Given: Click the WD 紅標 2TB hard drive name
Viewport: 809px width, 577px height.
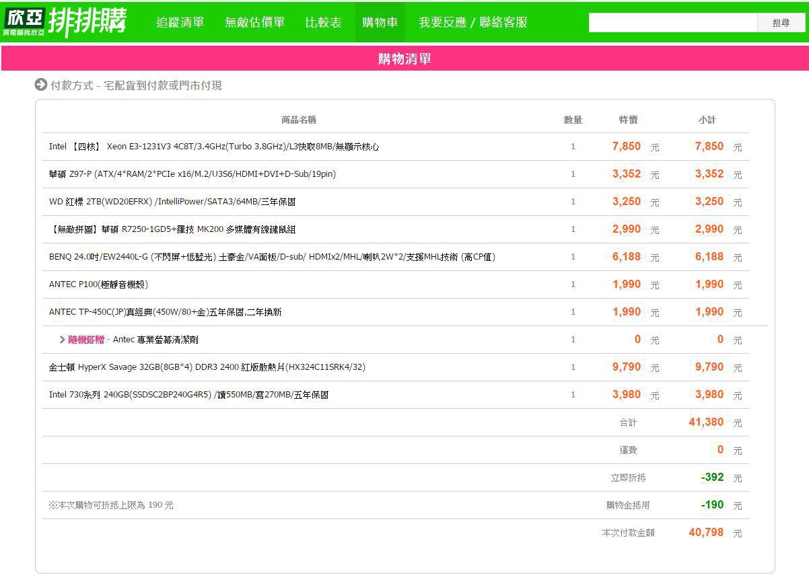Looking at the screenshot, I should coord(172,202).
